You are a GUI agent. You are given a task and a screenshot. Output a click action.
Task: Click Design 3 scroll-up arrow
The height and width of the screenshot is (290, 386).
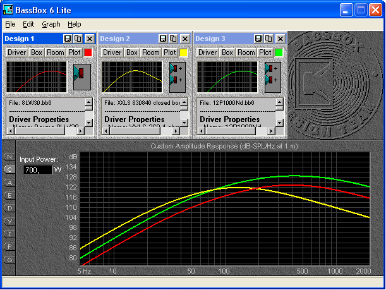(279, 102)
